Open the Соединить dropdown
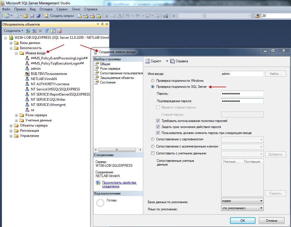The width and height of the screenshot is (291, 227). [13, 31]
